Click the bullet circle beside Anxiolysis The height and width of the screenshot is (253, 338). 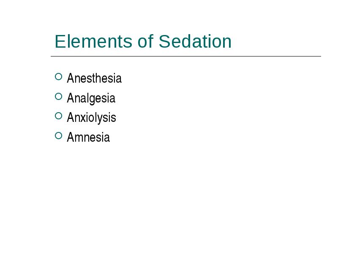58,116
